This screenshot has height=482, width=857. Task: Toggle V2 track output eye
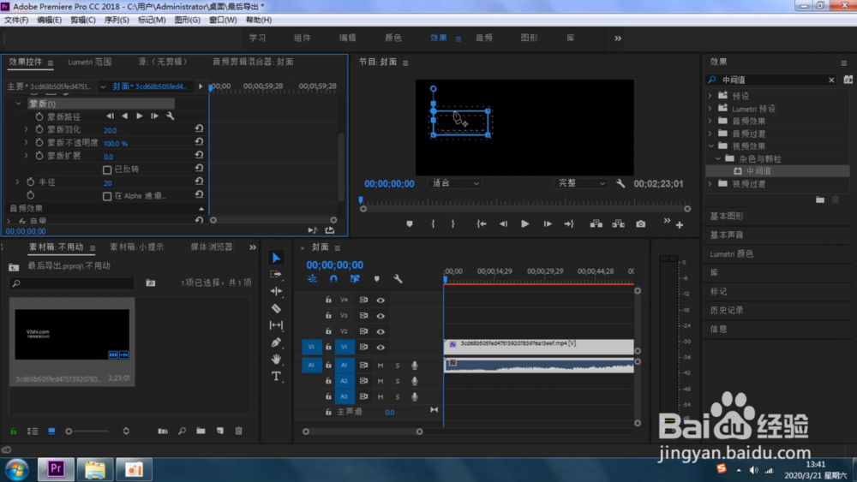(381, 331)
